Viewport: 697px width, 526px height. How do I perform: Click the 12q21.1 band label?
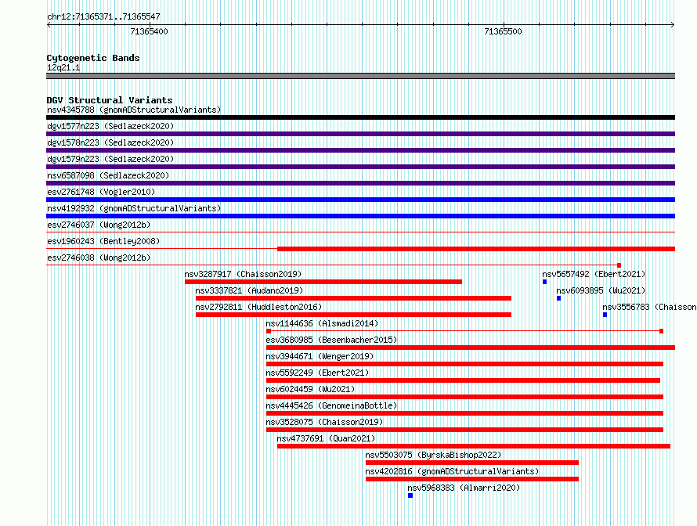click(63, 67)
